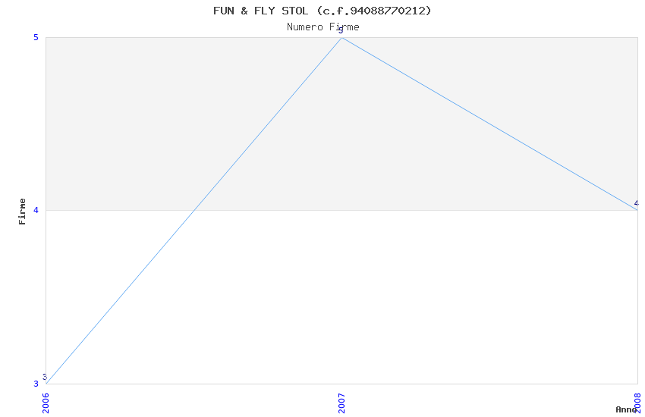Click the chart title FUN & FLY STOL
This screenshot has width=645, height=417.
click(260, 11)
